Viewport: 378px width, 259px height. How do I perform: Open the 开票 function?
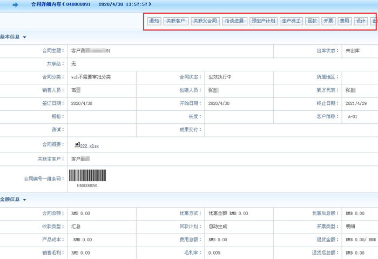pos(328,22)
